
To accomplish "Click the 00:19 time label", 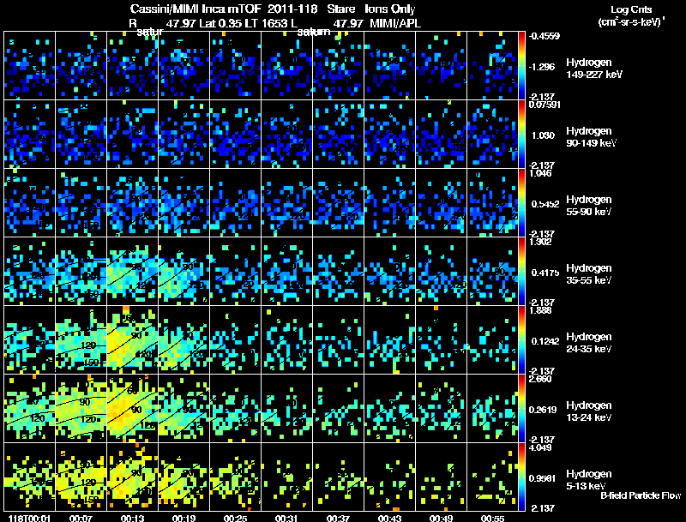I will pos(184,518).
